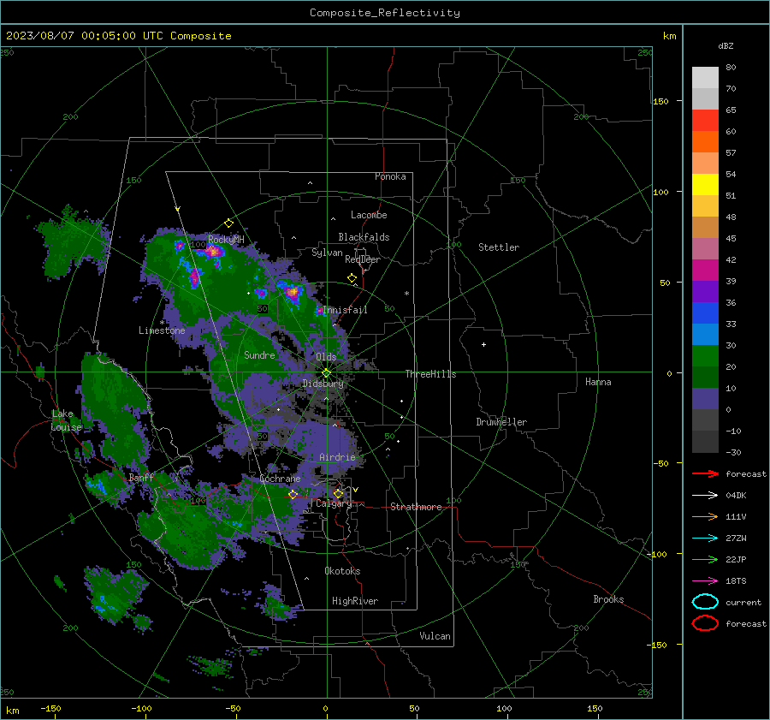Click the Cochrane map label

pyautogui.click(x=280, y=479)
